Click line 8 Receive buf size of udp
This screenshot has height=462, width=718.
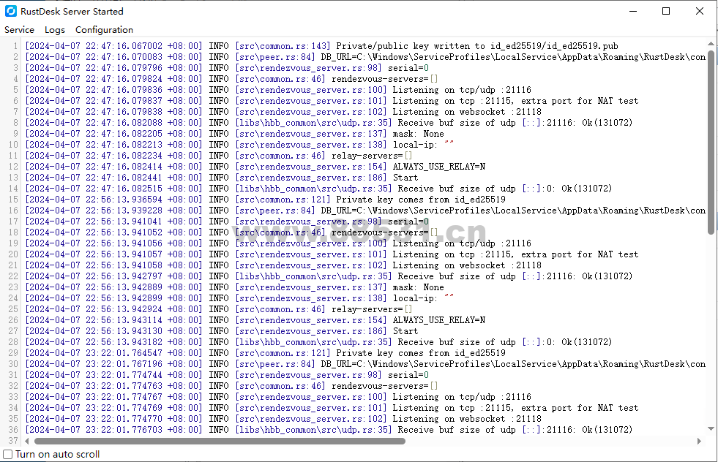click(329, 123)
